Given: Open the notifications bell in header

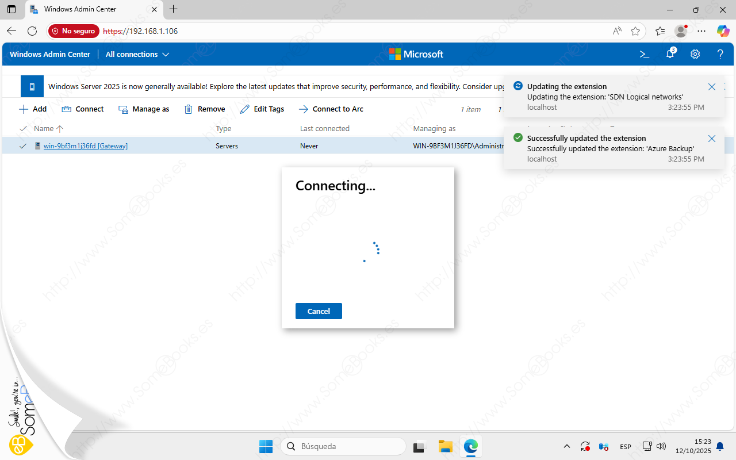Looking at the screenshot, I should tap(670, 54).
